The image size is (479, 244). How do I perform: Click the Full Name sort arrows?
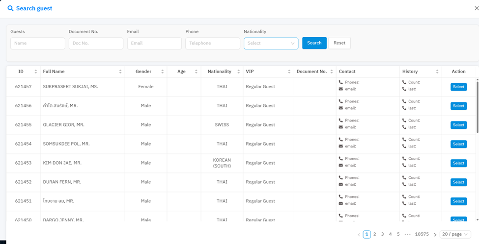coord(120,72)
